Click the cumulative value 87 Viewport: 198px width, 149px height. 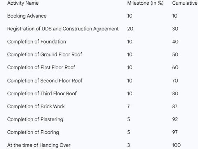pyautogui.click(x=175, y=106)
